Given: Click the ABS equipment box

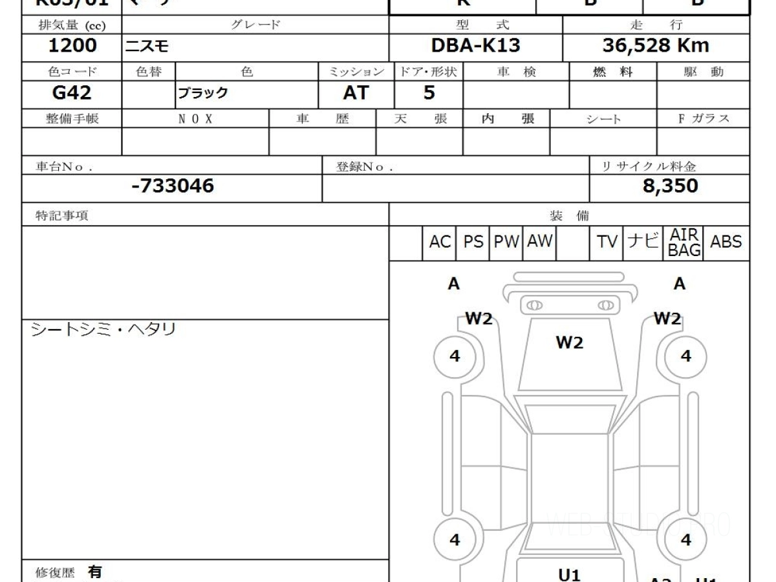Looking at the screenshot, I should point(726,242).
